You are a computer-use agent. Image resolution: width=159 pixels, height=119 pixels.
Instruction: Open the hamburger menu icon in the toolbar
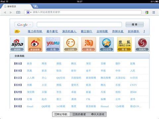153,12
